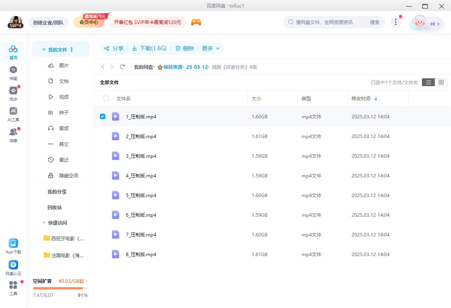Open the 同步 (sync) section
Image resolution: width=451 pixels, height=308 pixels.
13,94
